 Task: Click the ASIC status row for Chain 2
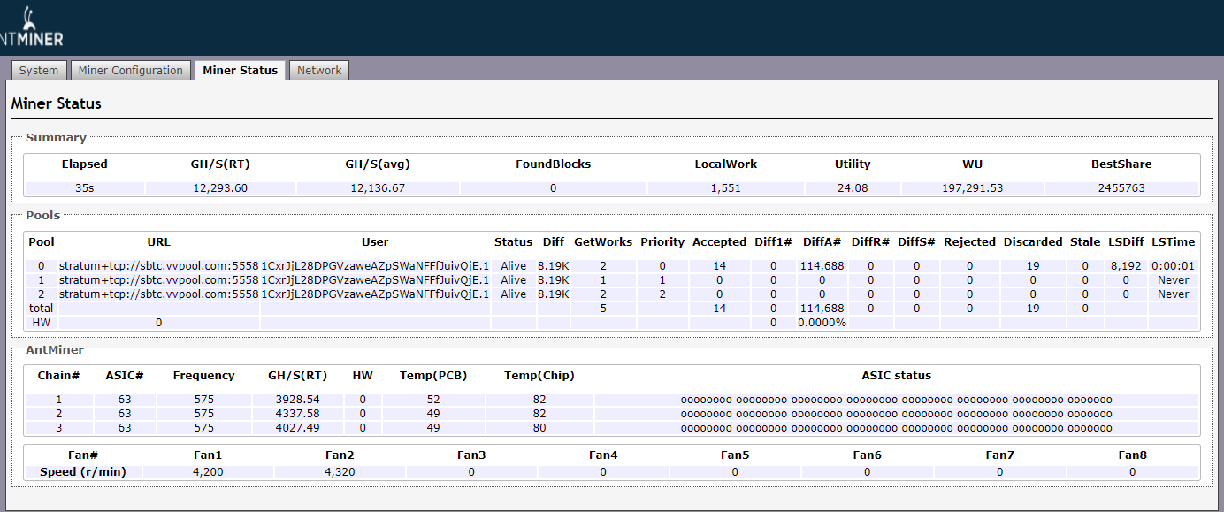896,414
